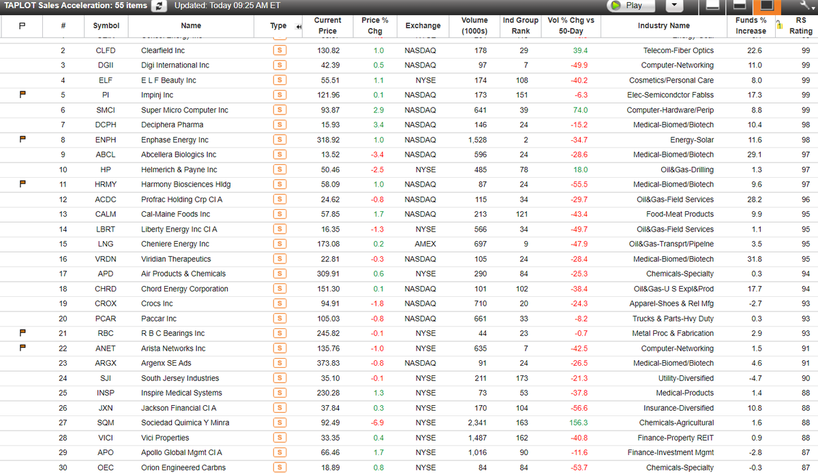The width and height of the screenshot is (818, 474).
Task: Toggle the flag on the HRMY row
Action: (22, 185)
